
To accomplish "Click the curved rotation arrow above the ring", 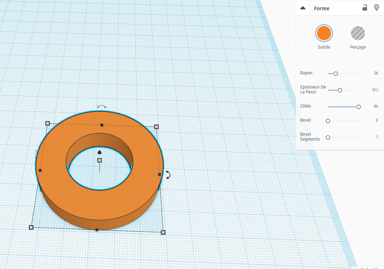I will click(x=102, y=106).
